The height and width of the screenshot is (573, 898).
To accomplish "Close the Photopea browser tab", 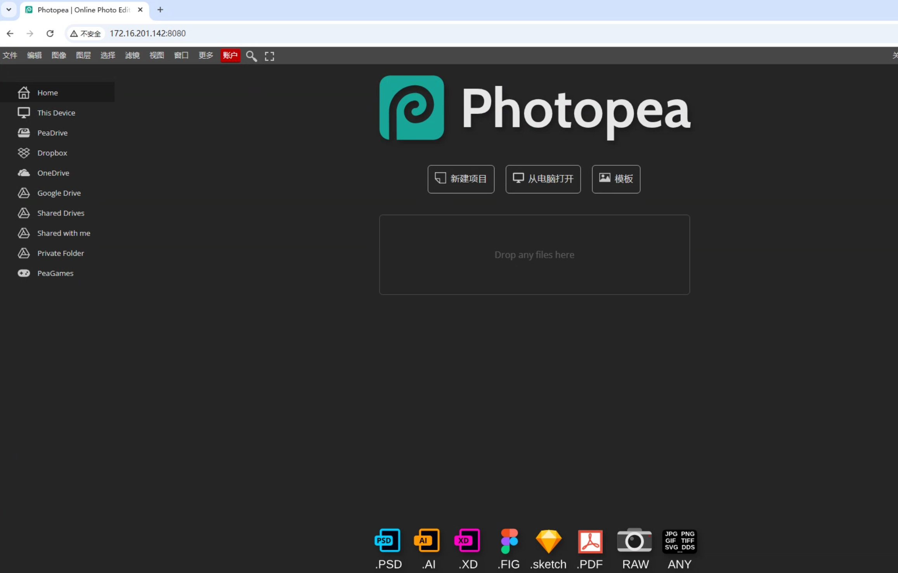I will [x=140, y=10].
